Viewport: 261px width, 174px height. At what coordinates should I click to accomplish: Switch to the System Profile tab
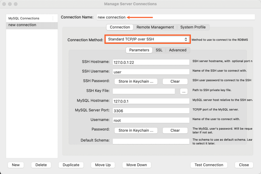(x=193, y=27)
